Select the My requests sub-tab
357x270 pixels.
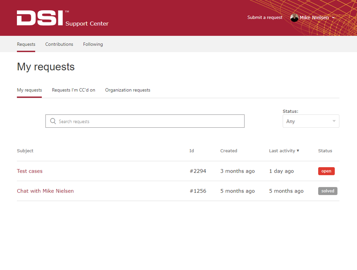point(29,90)
